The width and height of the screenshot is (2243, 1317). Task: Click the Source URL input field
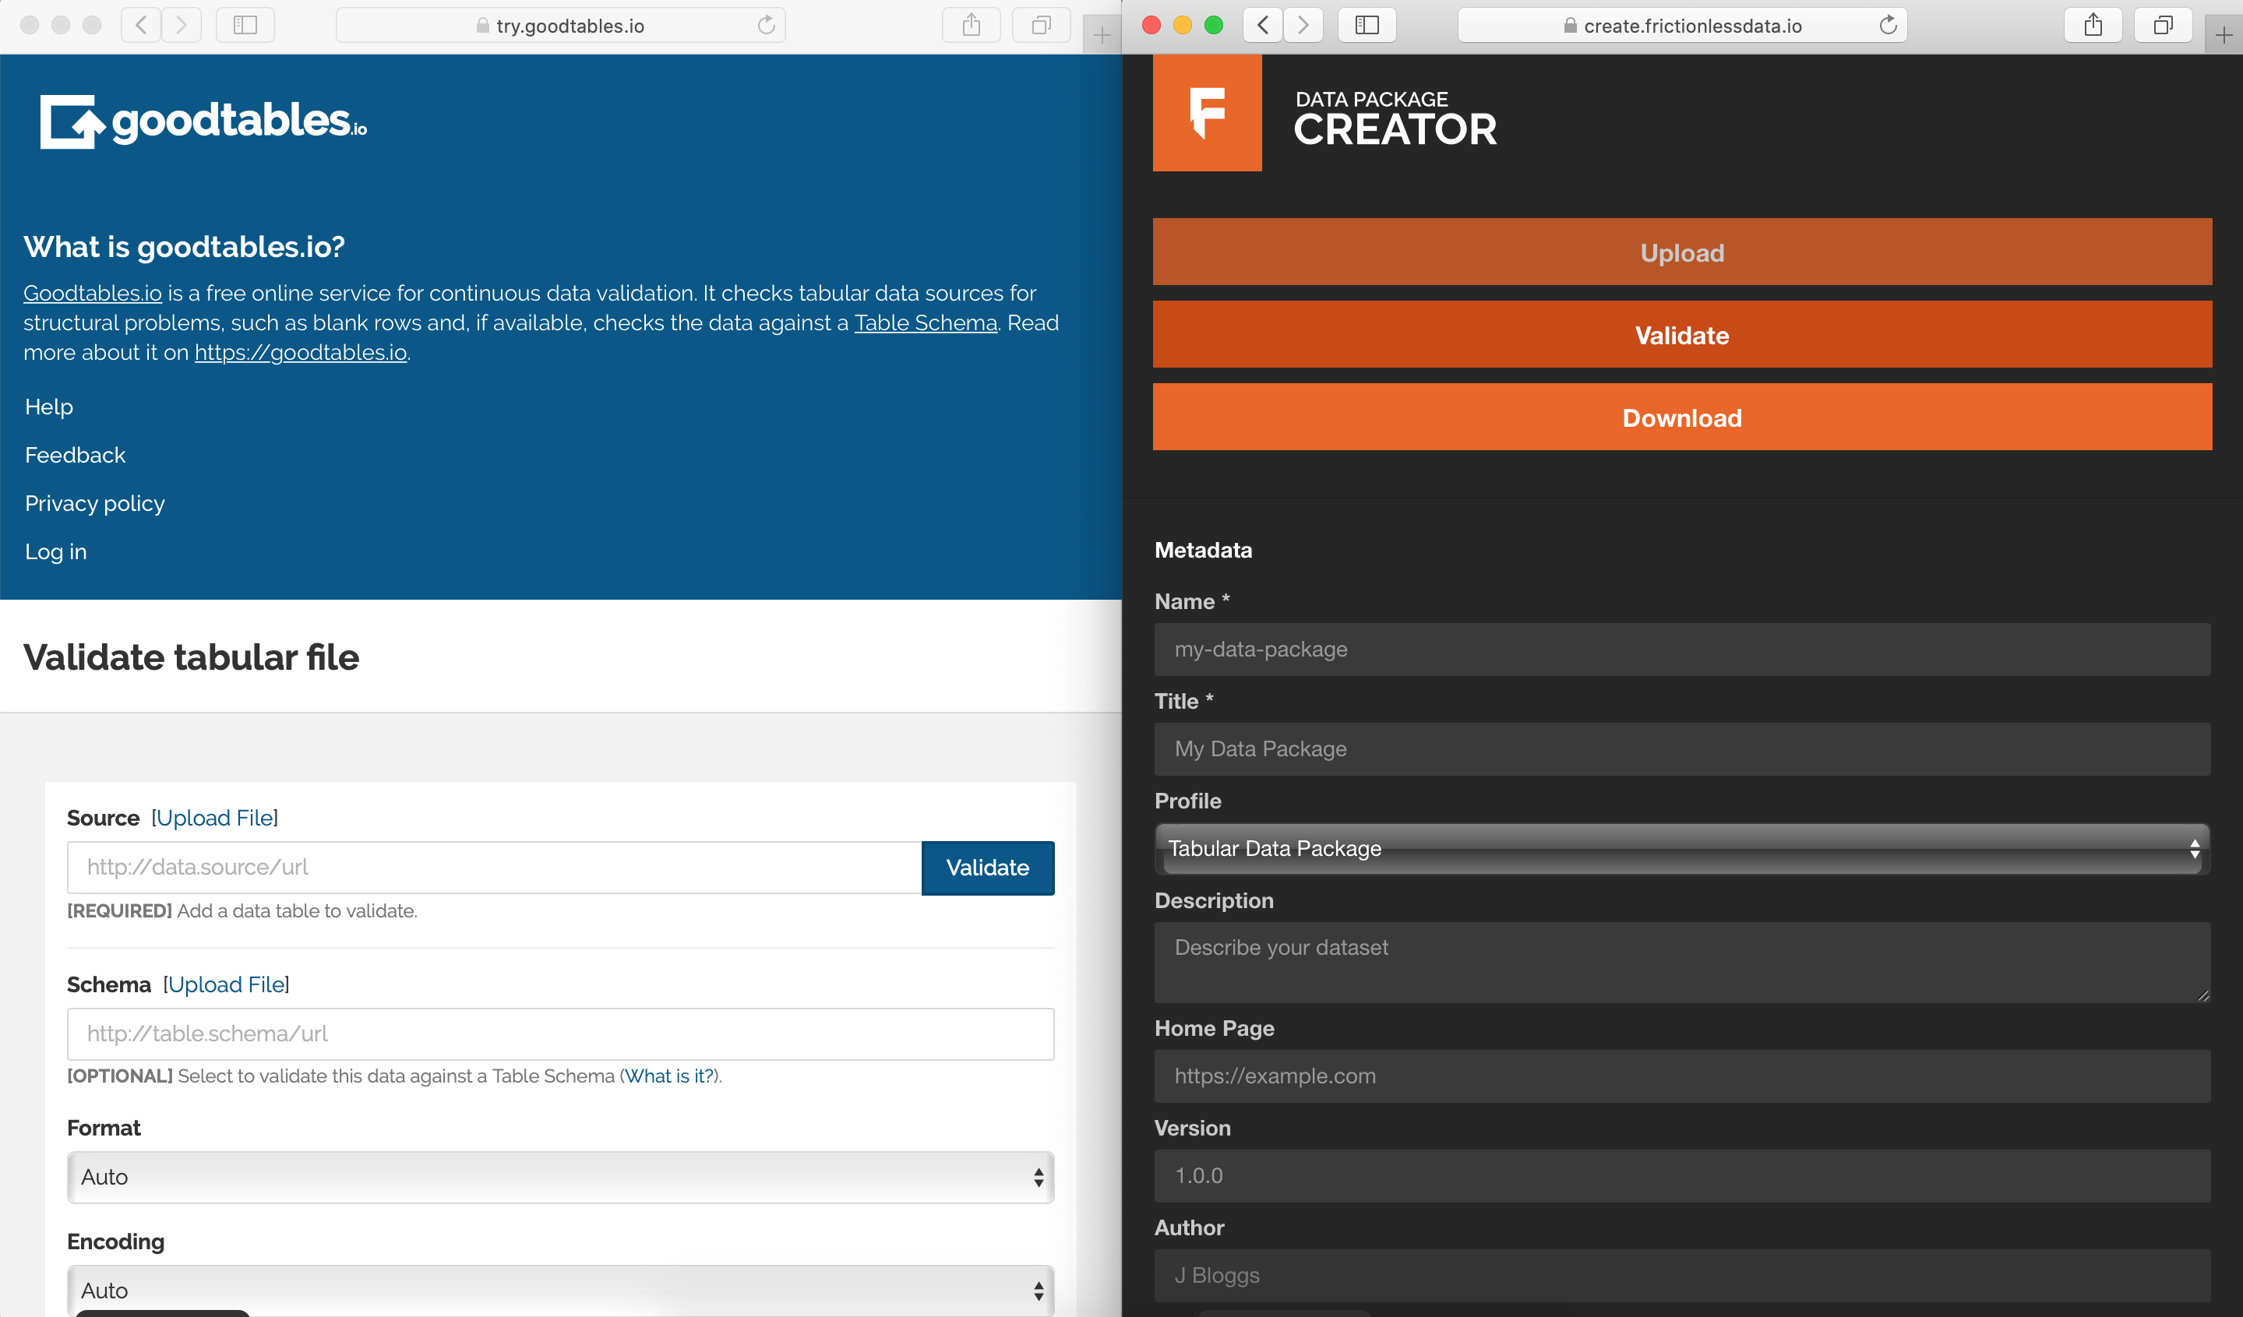point(494,868)
